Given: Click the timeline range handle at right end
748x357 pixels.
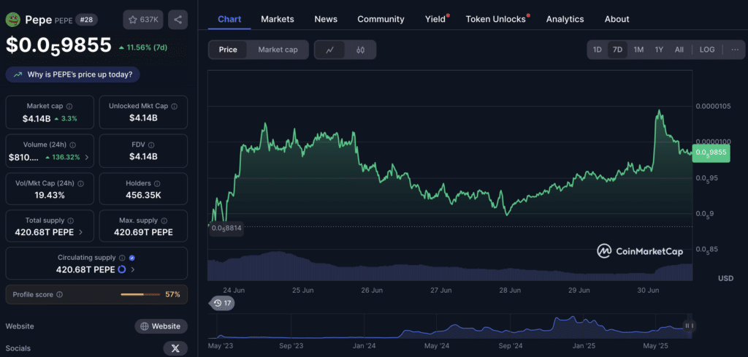Looking at the screenshot, I should (690, 326).
